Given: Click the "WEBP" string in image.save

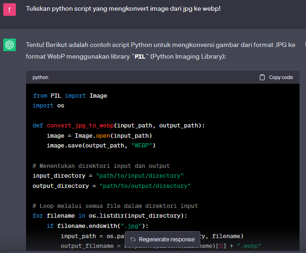Looking at the screenshot, I should coord(140,146).
